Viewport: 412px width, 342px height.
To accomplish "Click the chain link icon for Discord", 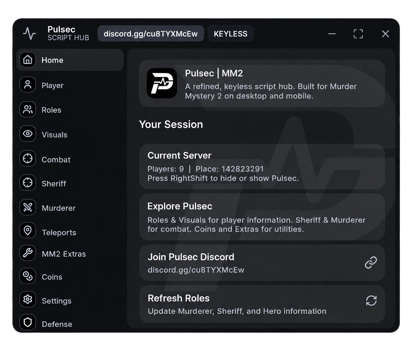I will pos(371,263).
